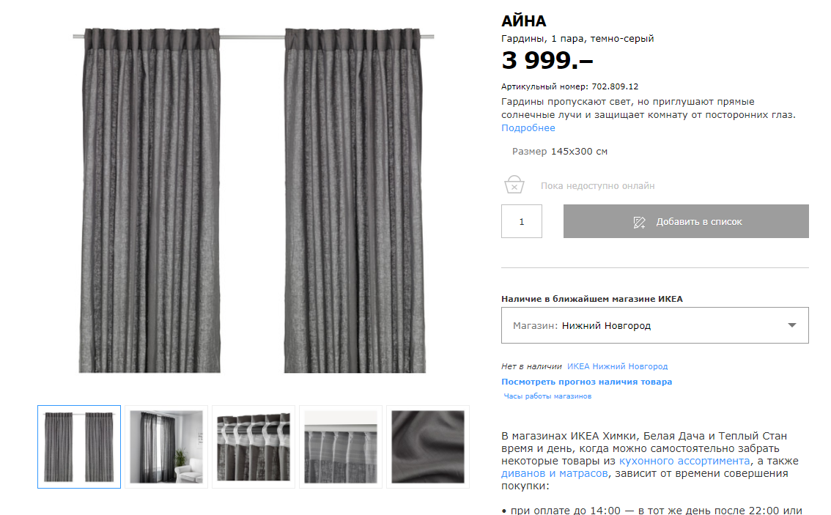Viewport: 831px width, 515px height.
Task: Select the thumbnail of the curtain on a rail
Action: click(x=341, y=447)
